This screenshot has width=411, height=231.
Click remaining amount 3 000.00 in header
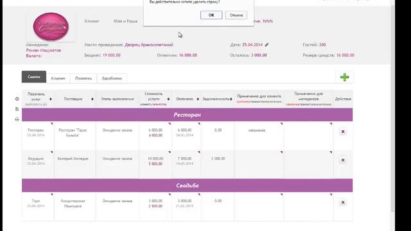point(259,55)
